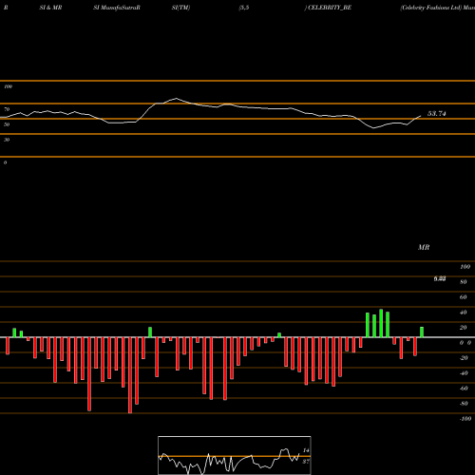Image resolution: width=475 pixels, height=475 pixels.
Task: Click the 6.88 value in the MR panel
Action: 440,278
